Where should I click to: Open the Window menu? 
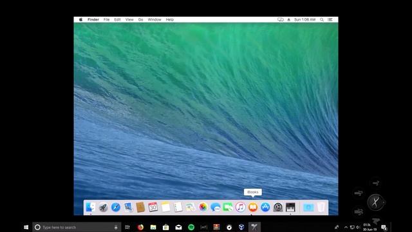pyautogui.click(x=154, y=19)
